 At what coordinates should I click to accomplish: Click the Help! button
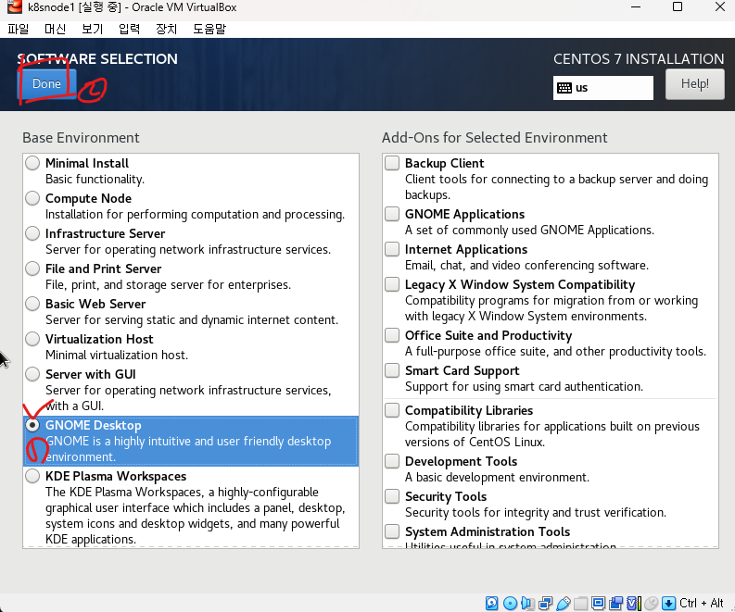point(695,84)
